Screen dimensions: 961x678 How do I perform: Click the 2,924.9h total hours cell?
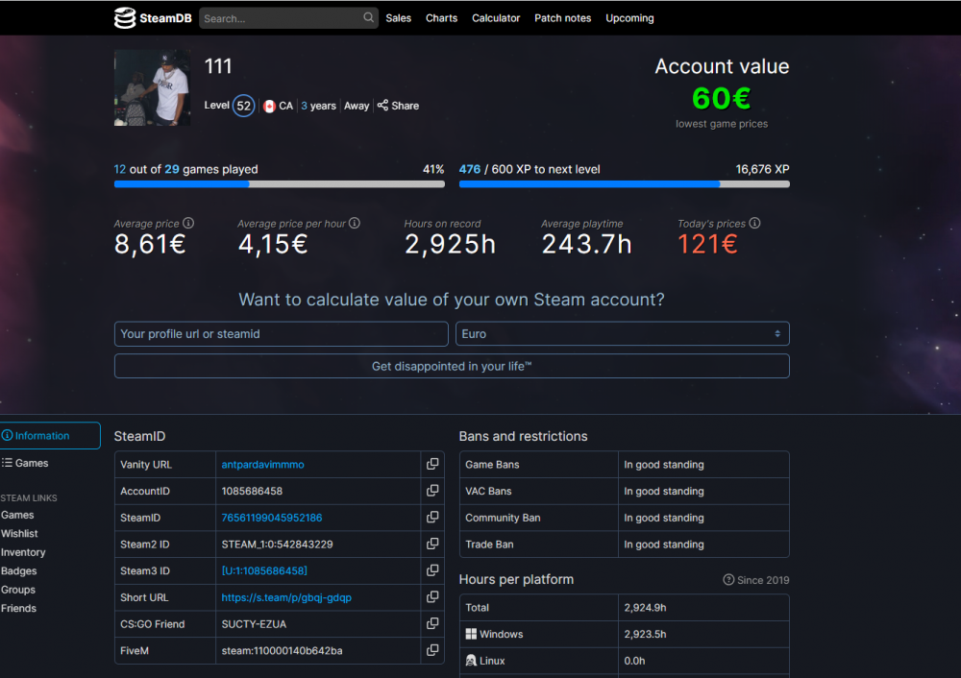[x=703, y=608]
